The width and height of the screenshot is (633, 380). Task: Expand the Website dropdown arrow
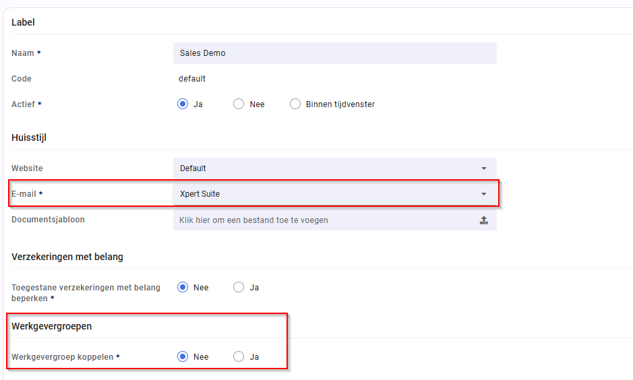pos(483,168)
